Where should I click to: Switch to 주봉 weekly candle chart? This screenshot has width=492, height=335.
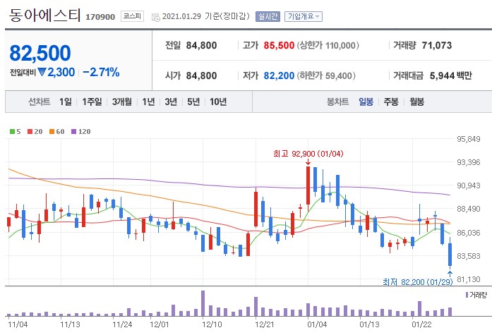(391, 102)
